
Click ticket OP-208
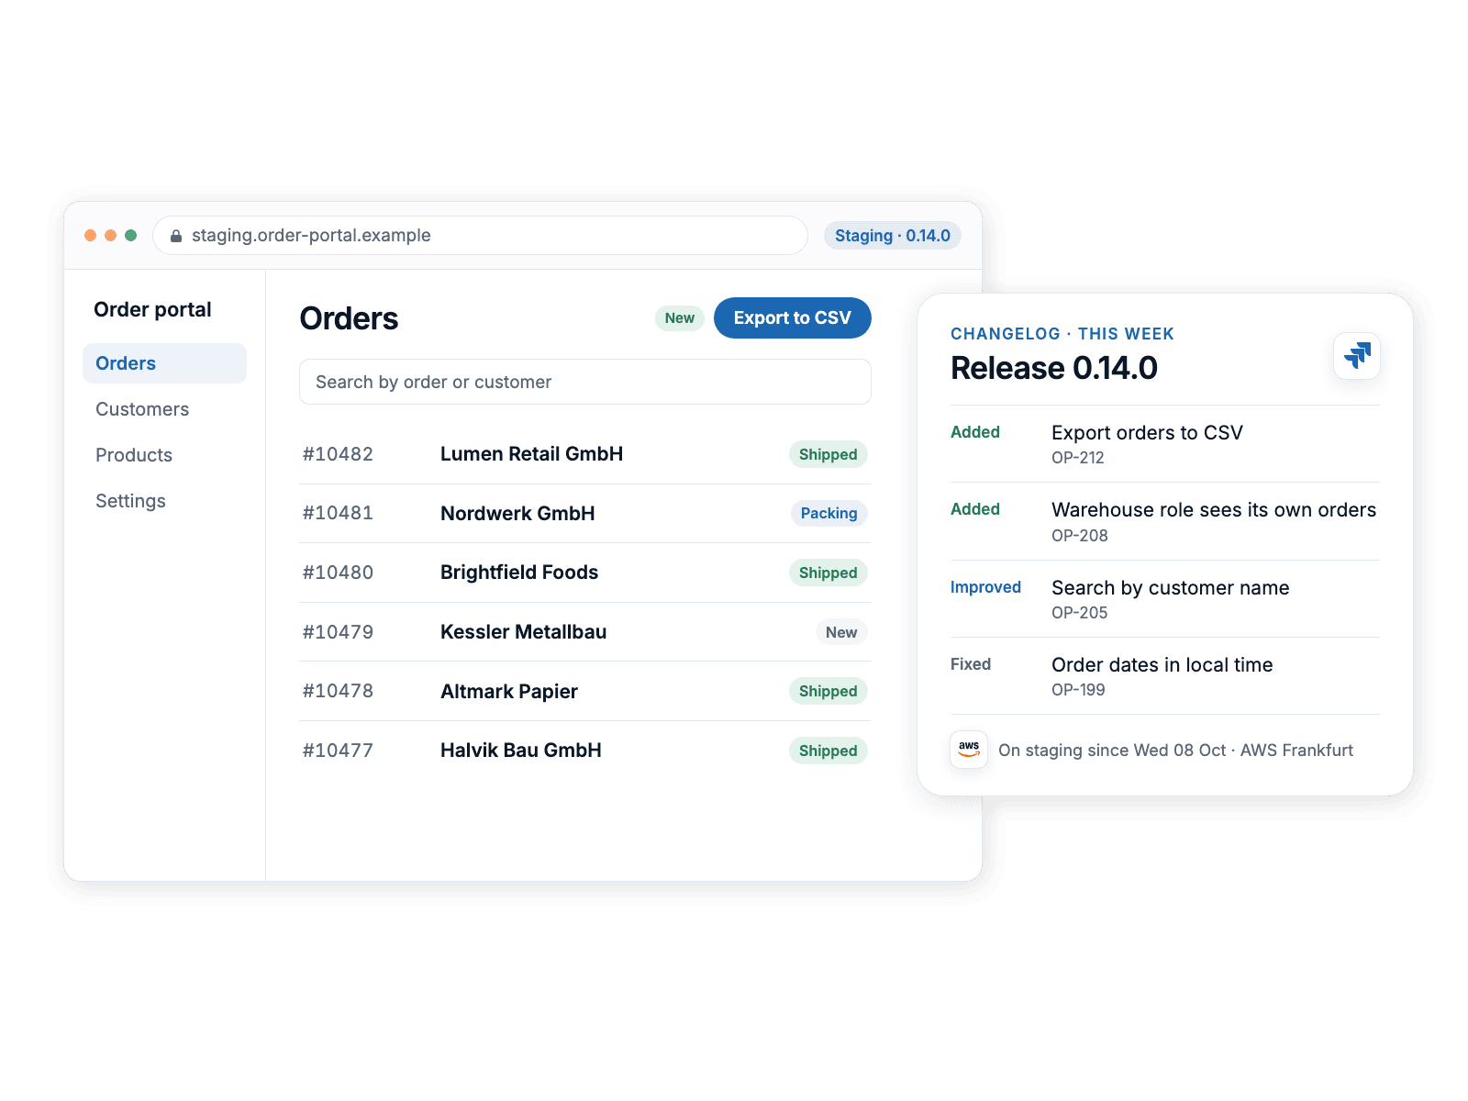tap(1080, 536)
